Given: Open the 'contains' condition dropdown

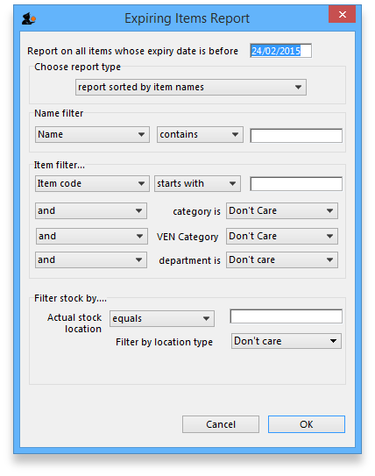Looking at the screenshot, I should point(200,135).
